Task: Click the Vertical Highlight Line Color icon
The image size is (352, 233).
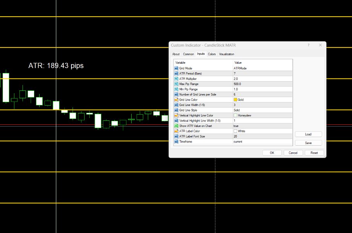Action: [176, 115]
